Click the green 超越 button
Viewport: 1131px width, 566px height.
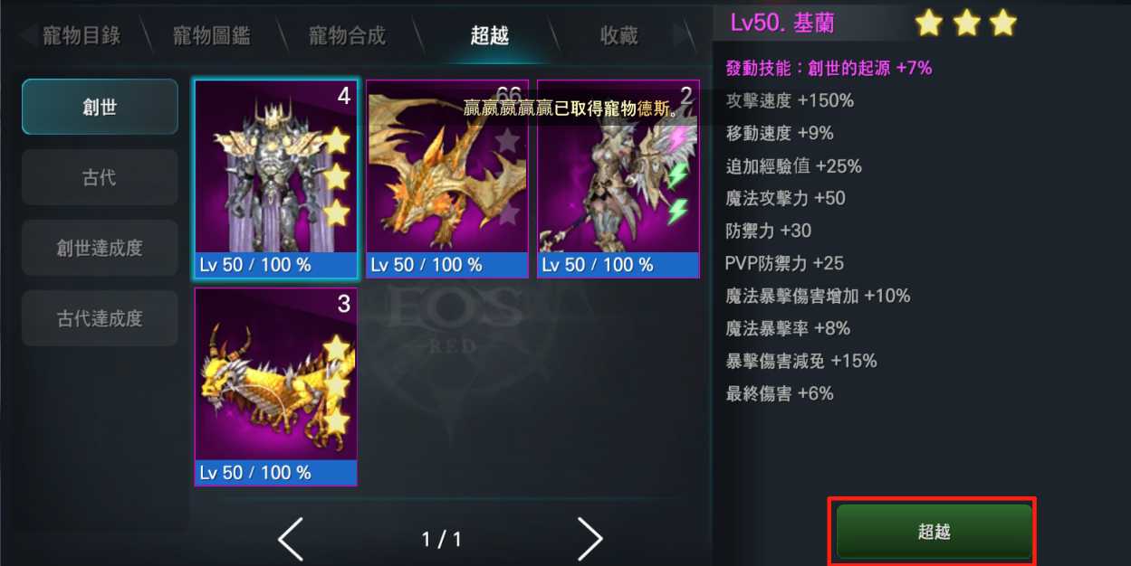[x=934, y=532]
